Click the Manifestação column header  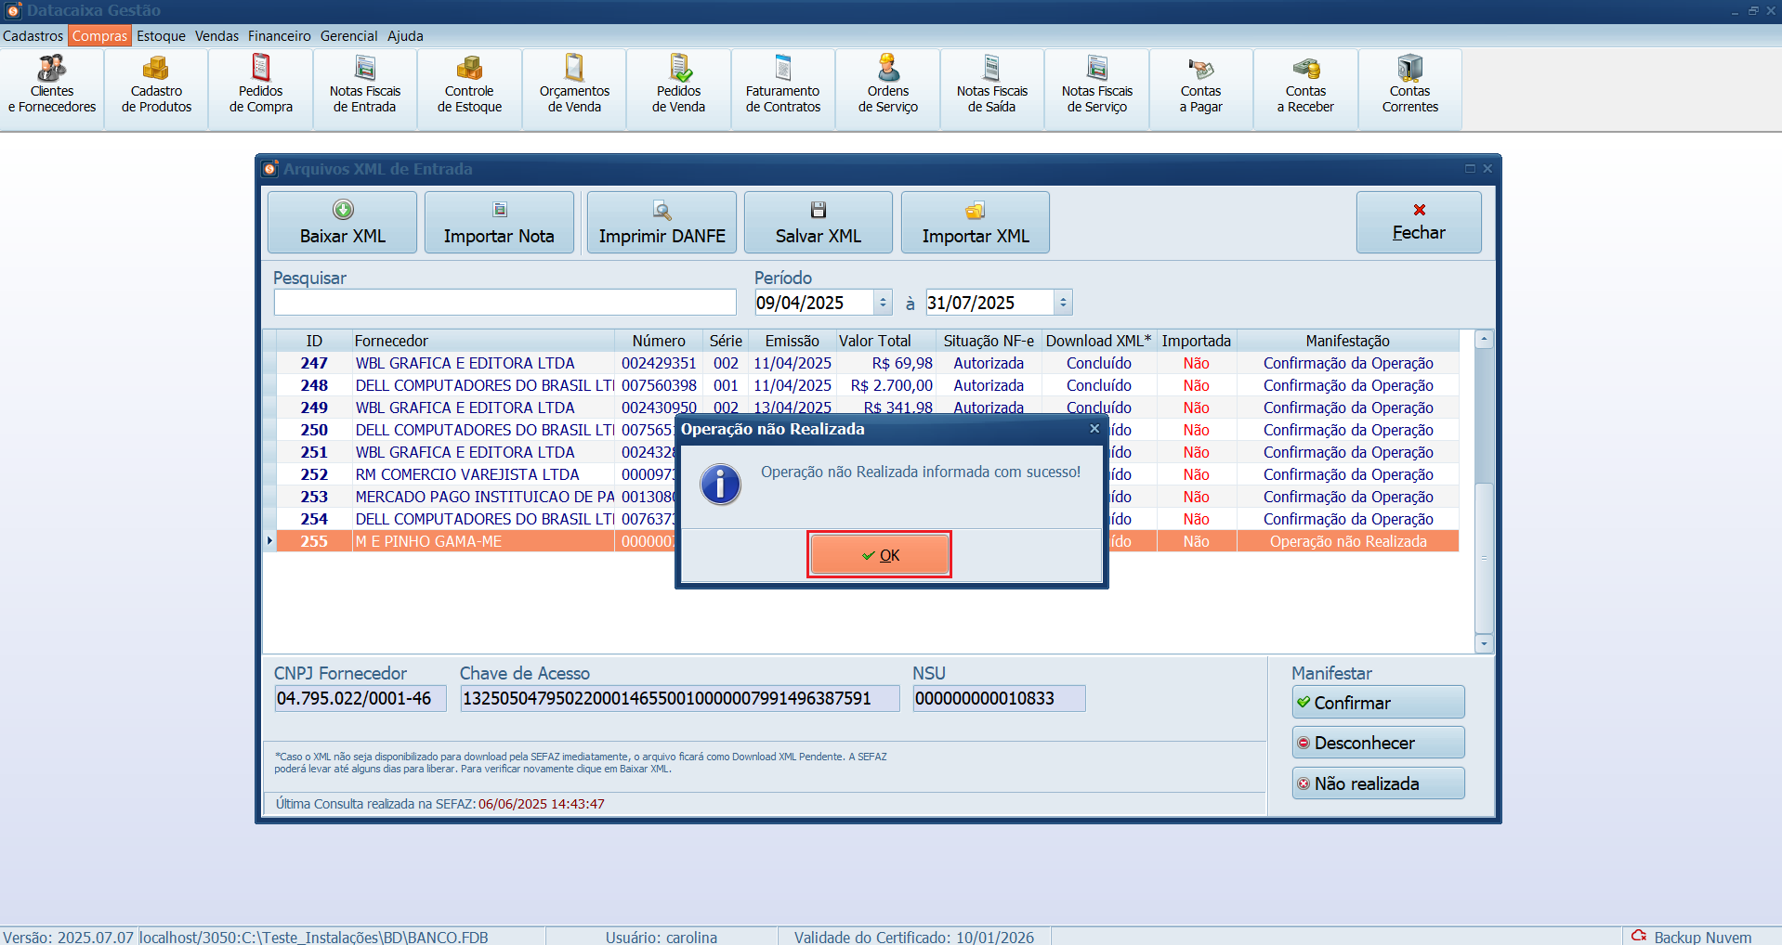(x=1347, y=341)
